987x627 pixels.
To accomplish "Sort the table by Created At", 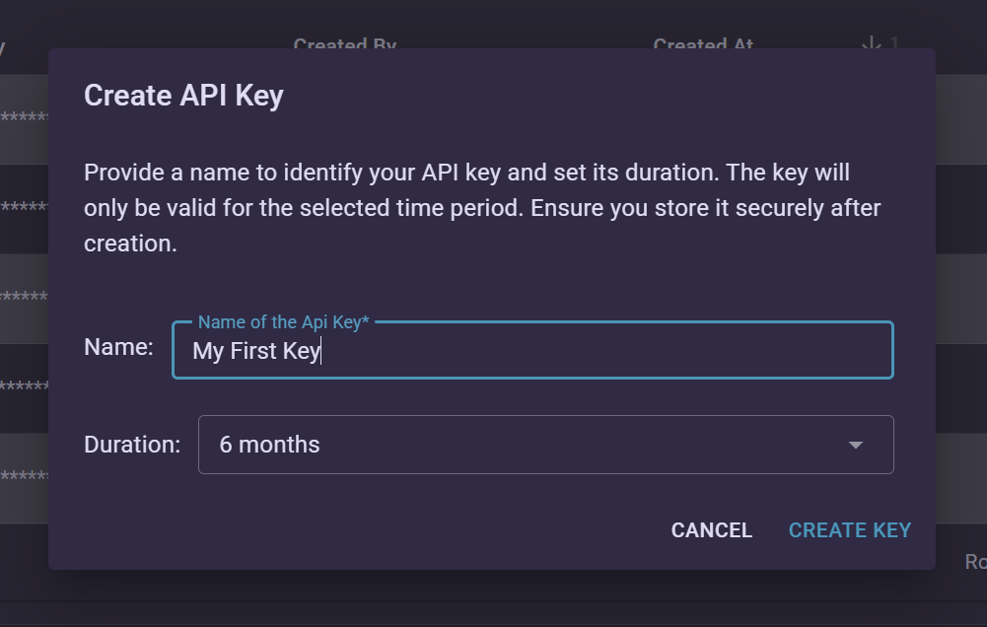I will pos(703,45).
